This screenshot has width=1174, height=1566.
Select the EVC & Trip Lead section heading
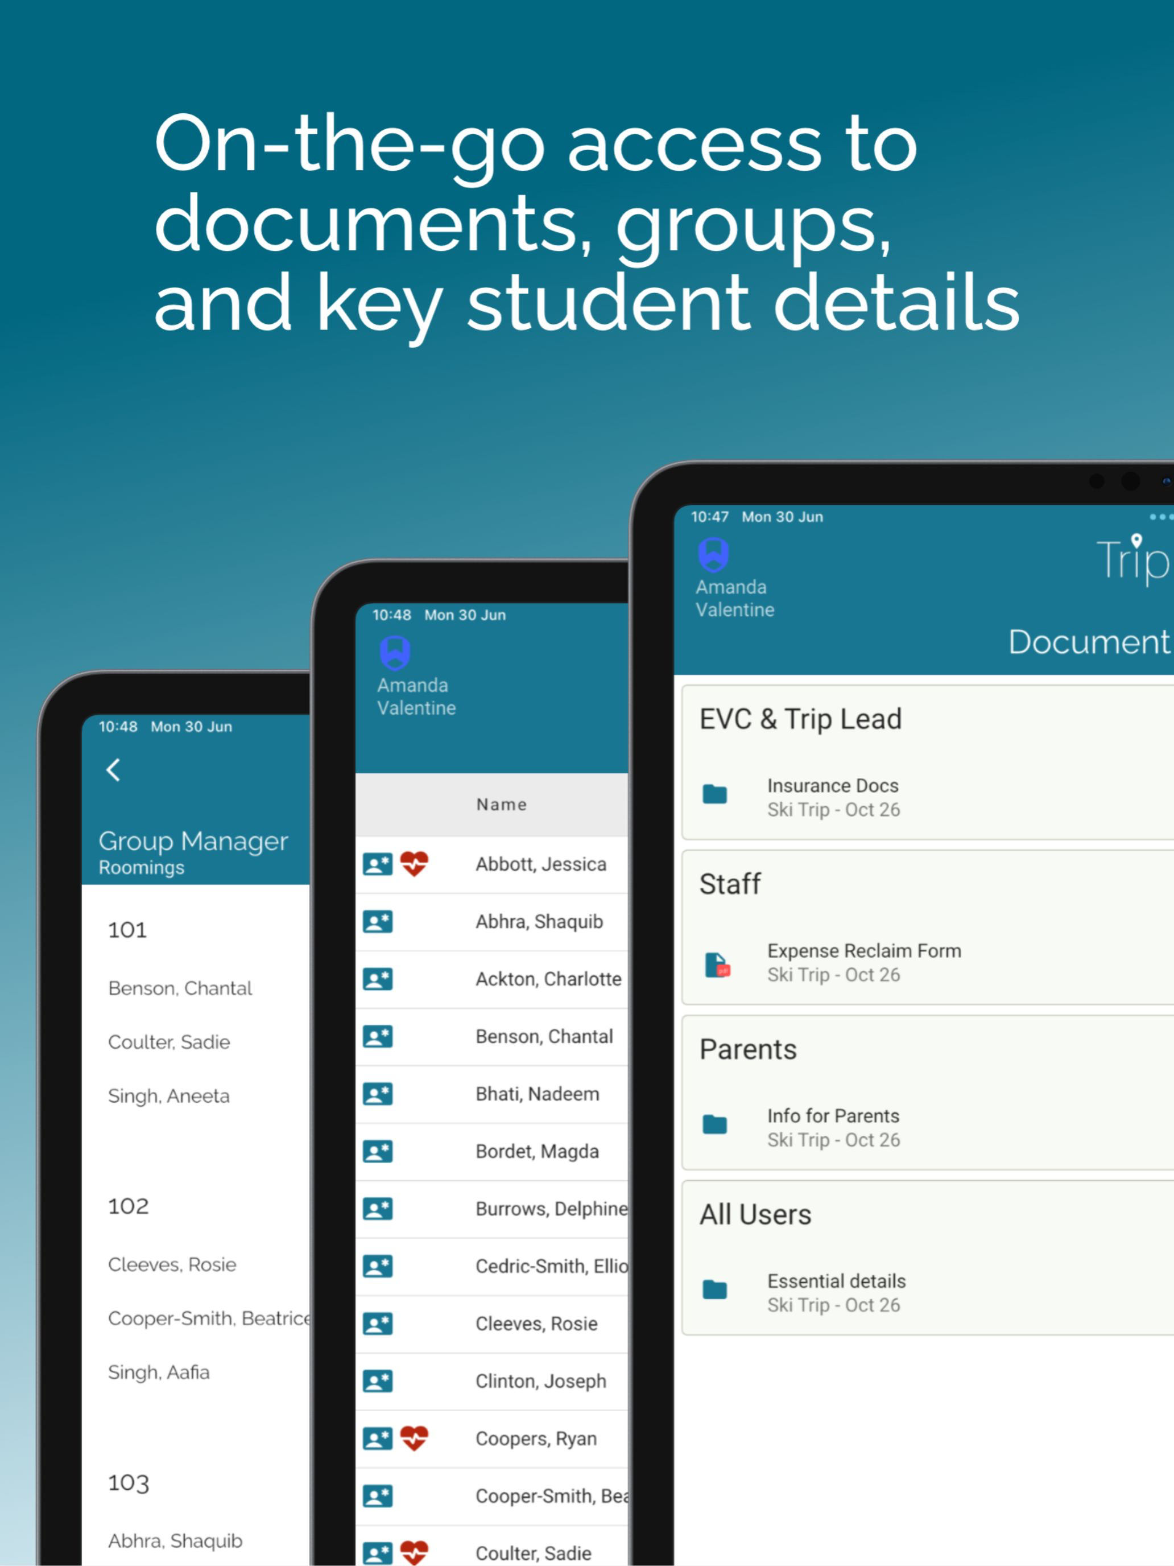[x=800, y=719]
